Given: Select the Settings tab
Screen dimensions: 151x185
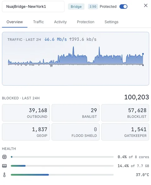Looking at the screenshot, I should tap(111, 22).
